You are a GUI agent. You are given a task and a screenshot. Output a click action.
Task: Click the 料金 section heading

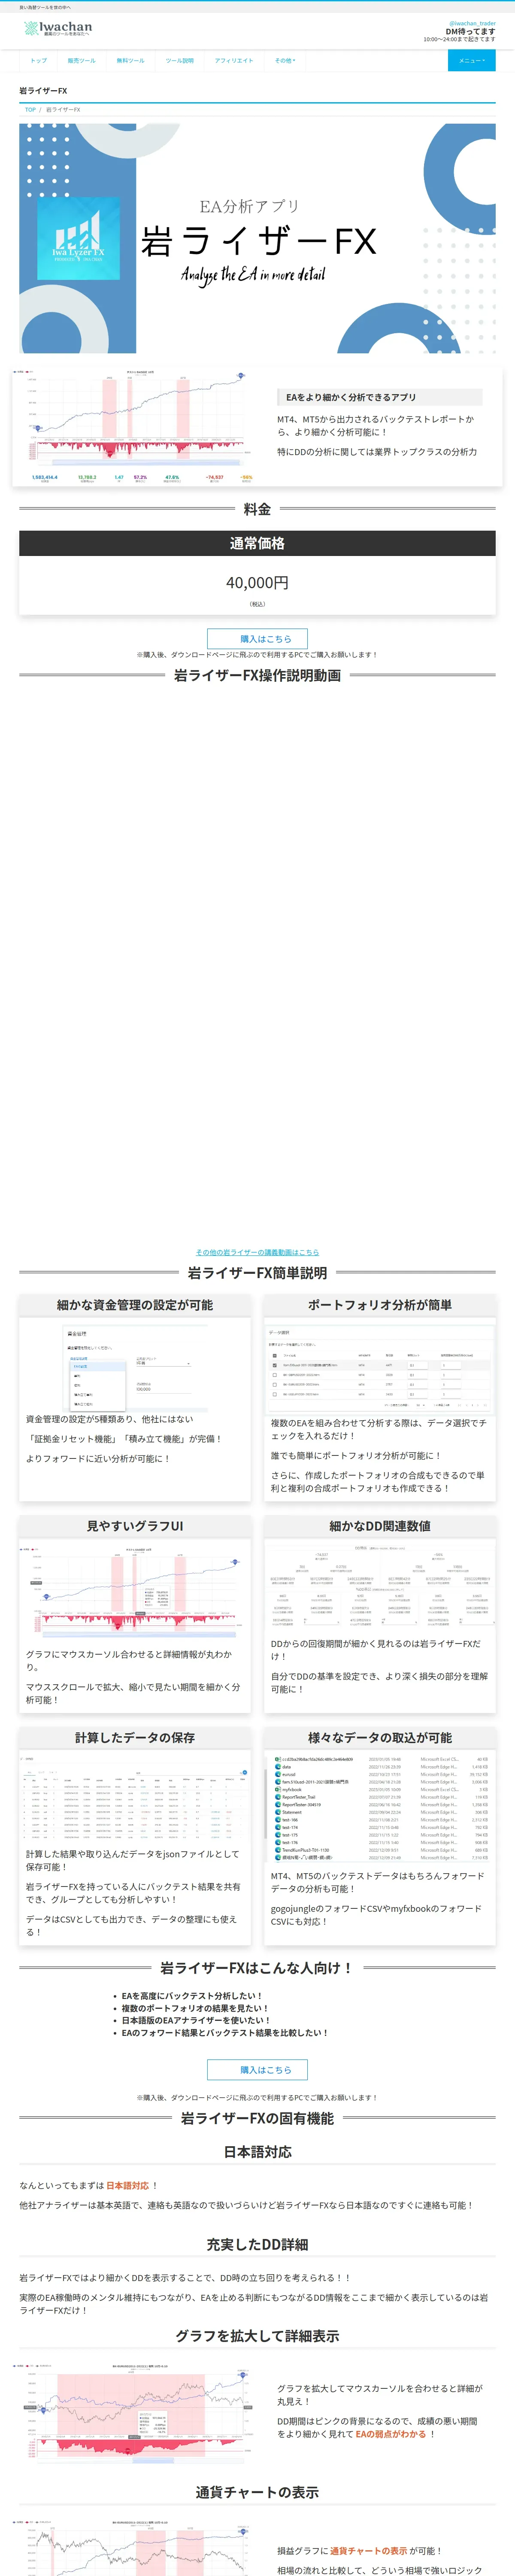click(257, 509)
